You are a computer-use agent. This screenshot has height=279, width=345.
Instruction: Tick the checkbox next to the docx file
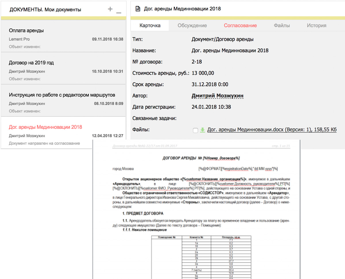(195, 131)
